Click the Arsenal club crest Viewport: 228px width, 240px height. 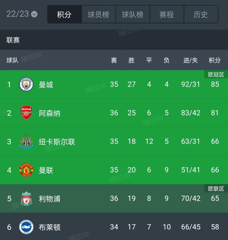[26, 113]
